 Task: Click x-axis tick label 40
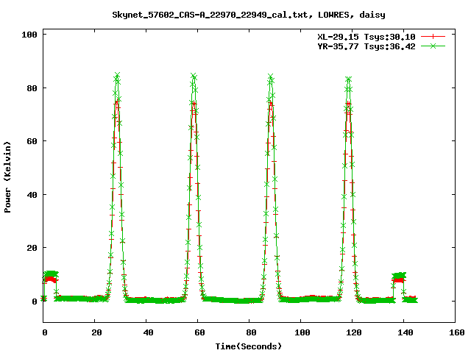tap(148, 332)
